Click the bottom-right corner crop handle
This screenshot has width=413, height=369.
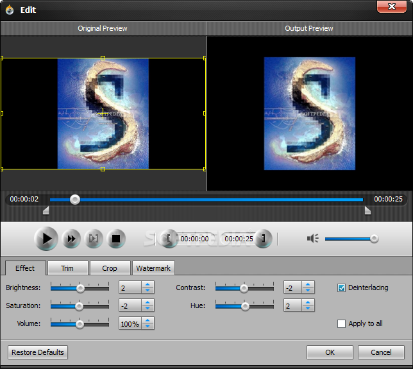[205, 169]
